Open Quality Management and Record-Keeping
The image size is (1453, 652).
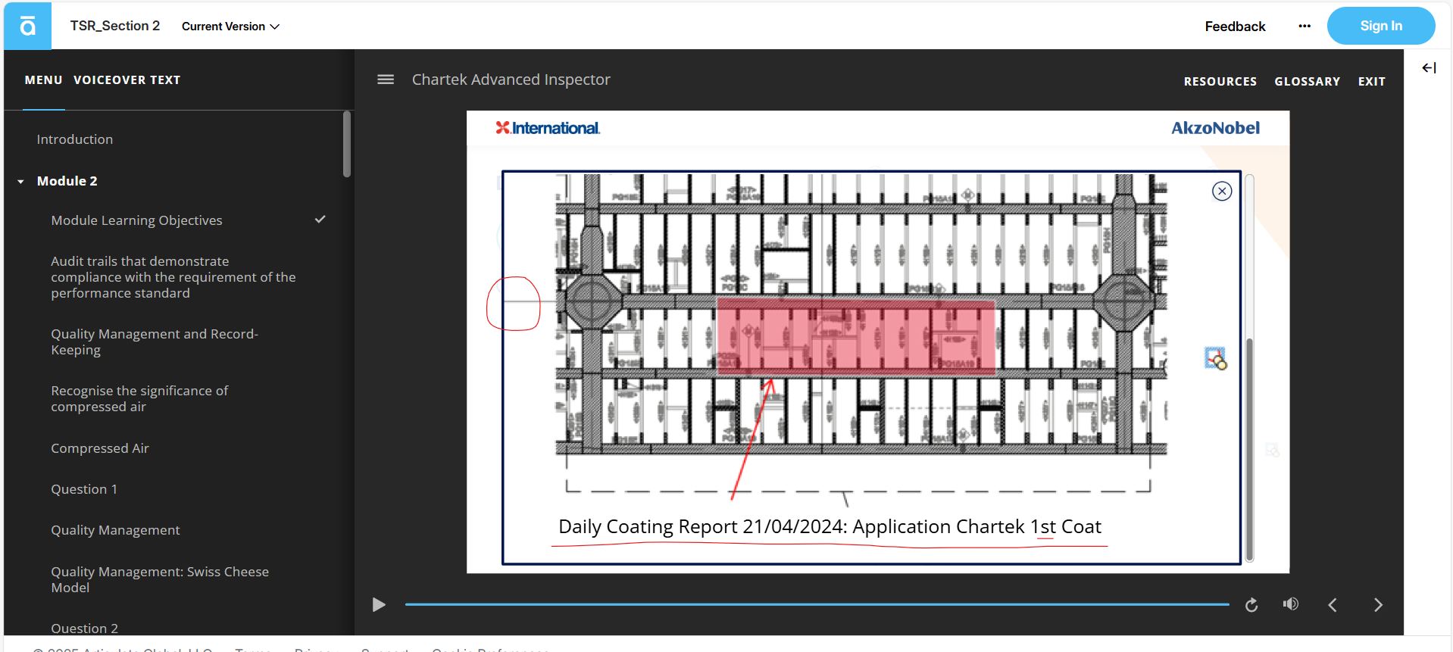click(155, 342)
